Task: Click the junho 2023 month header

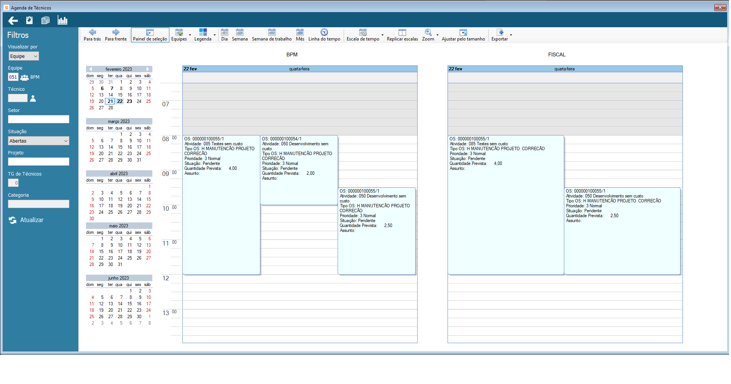Action: (119, 278)
